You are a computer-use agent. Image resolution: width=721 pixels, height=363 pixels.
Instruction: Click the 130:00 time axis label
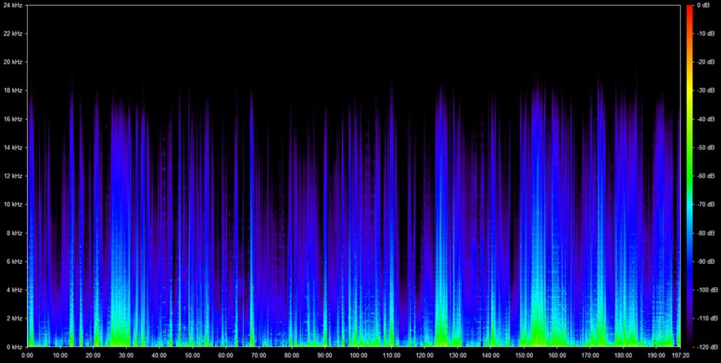coord(457,355)
